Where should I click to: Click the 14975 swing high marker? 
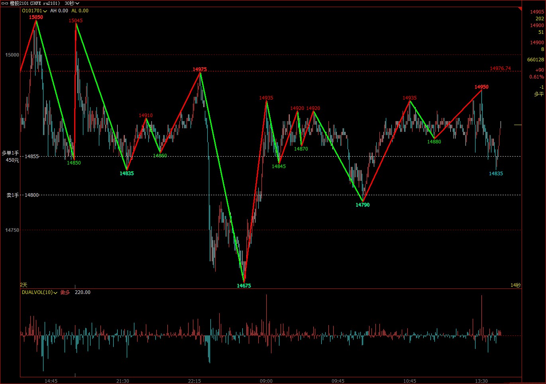[200, 69]
